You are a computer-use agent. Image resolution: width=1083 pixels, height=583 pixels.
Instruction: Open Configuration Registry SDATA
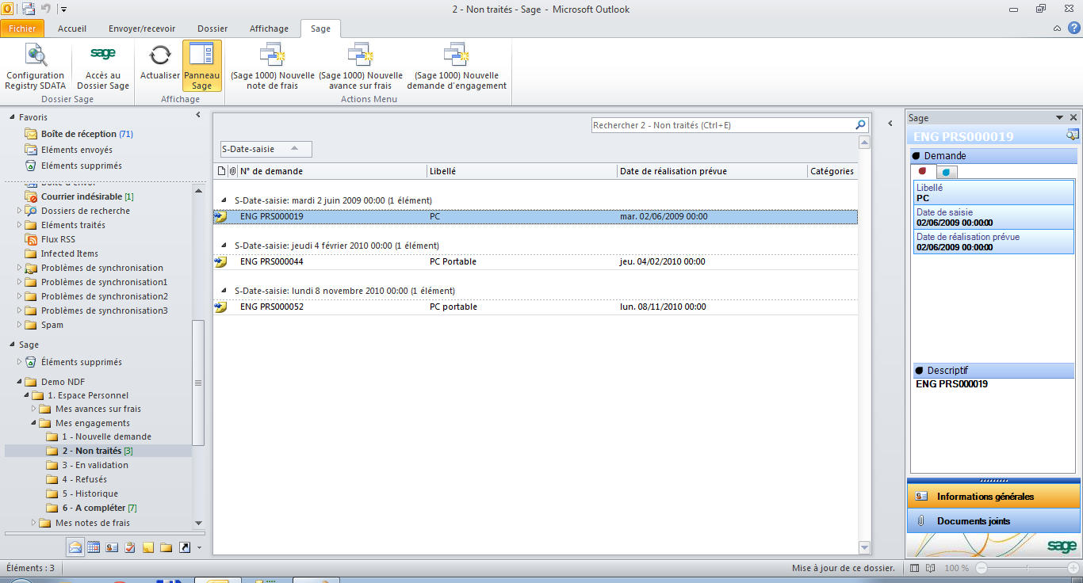click(x=36, y=67)
